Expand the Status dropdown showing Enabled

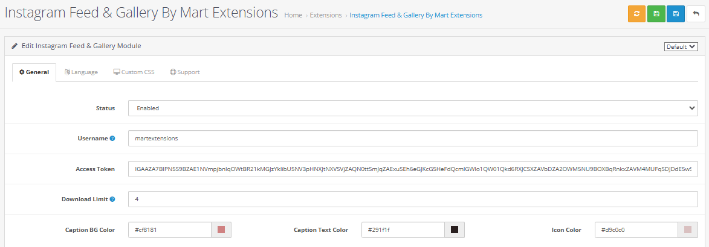click(x=413, y=108)
